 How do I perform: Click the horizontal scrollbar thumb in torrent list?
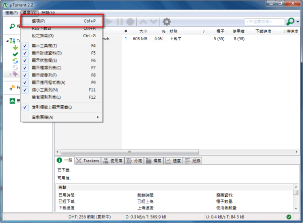pos(130,152)
